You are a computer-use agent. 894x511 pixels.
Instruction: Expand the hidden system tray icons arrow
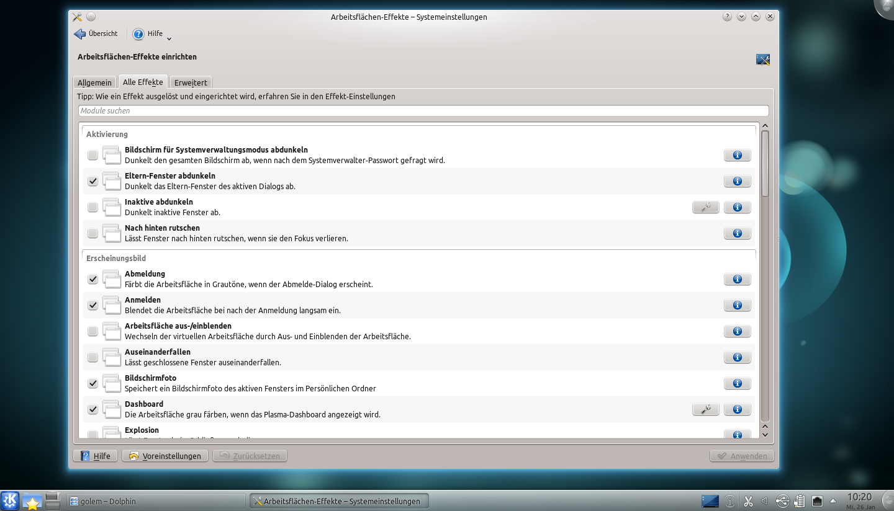tap(833, 500)
